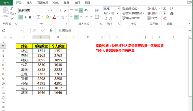This screenshot has height=111, width=193.
Task: Apply percent style with the % icon
Action: [x=113, y=13]
